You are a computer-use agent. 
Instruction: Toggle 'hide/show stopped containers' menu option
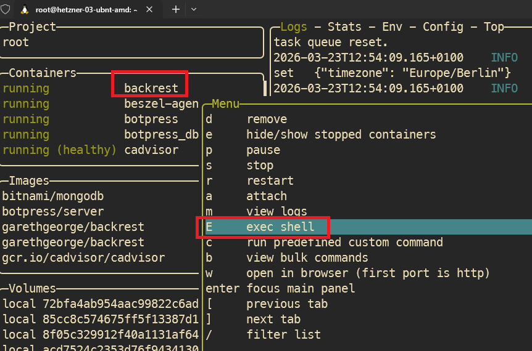(x=341, y=134)
